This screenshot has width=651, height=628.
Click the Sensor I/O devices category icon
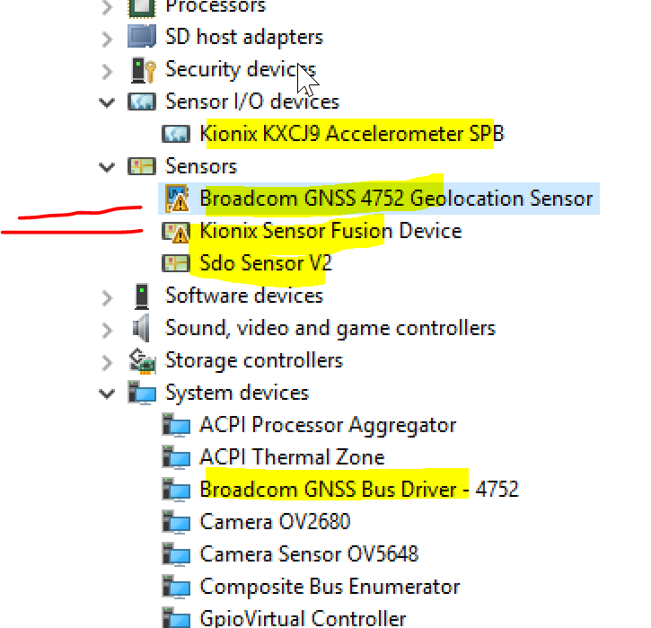click(x=142, y=102)
